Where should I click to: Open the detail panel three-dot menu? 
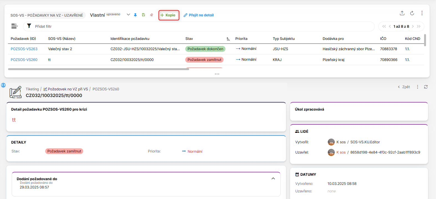417,87
